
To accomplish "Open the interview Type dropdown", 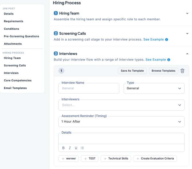I will point(154,88).
